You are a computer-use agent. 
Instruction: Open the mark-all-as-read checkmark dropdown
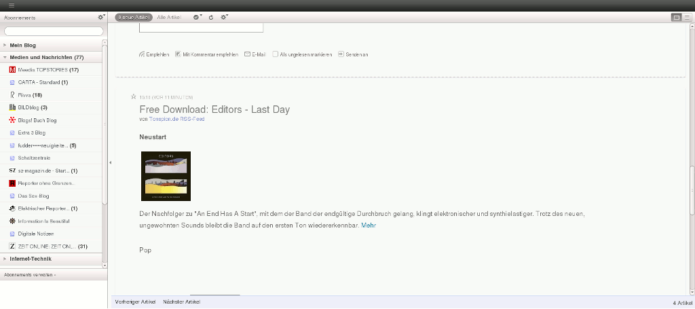click(198, 17)
